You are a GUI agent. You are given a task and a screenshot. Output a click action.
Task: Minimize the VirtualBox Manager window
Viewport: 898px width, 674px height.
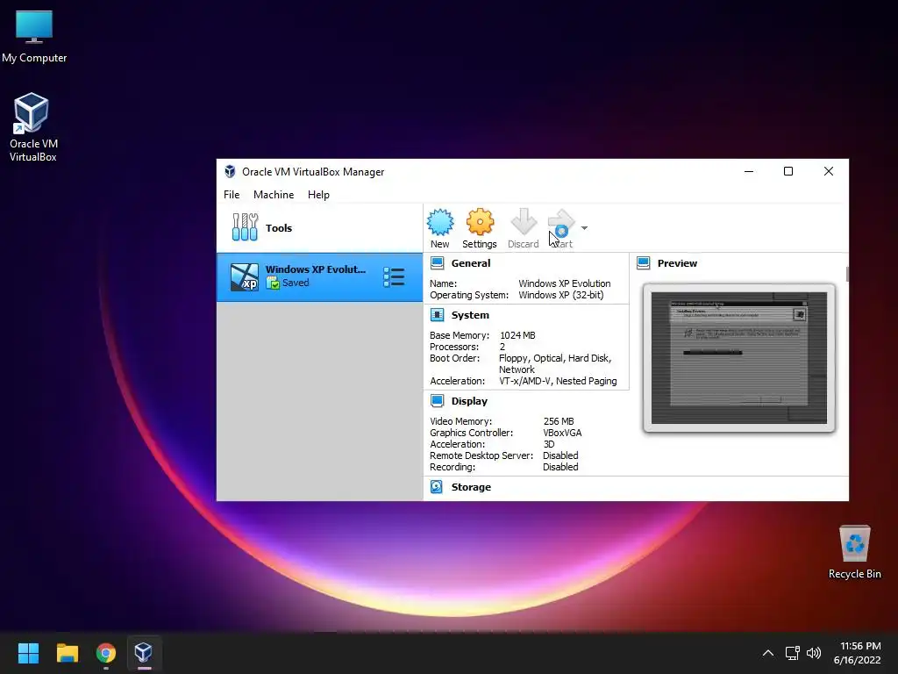pyautogui.click(x=749, y=171)
